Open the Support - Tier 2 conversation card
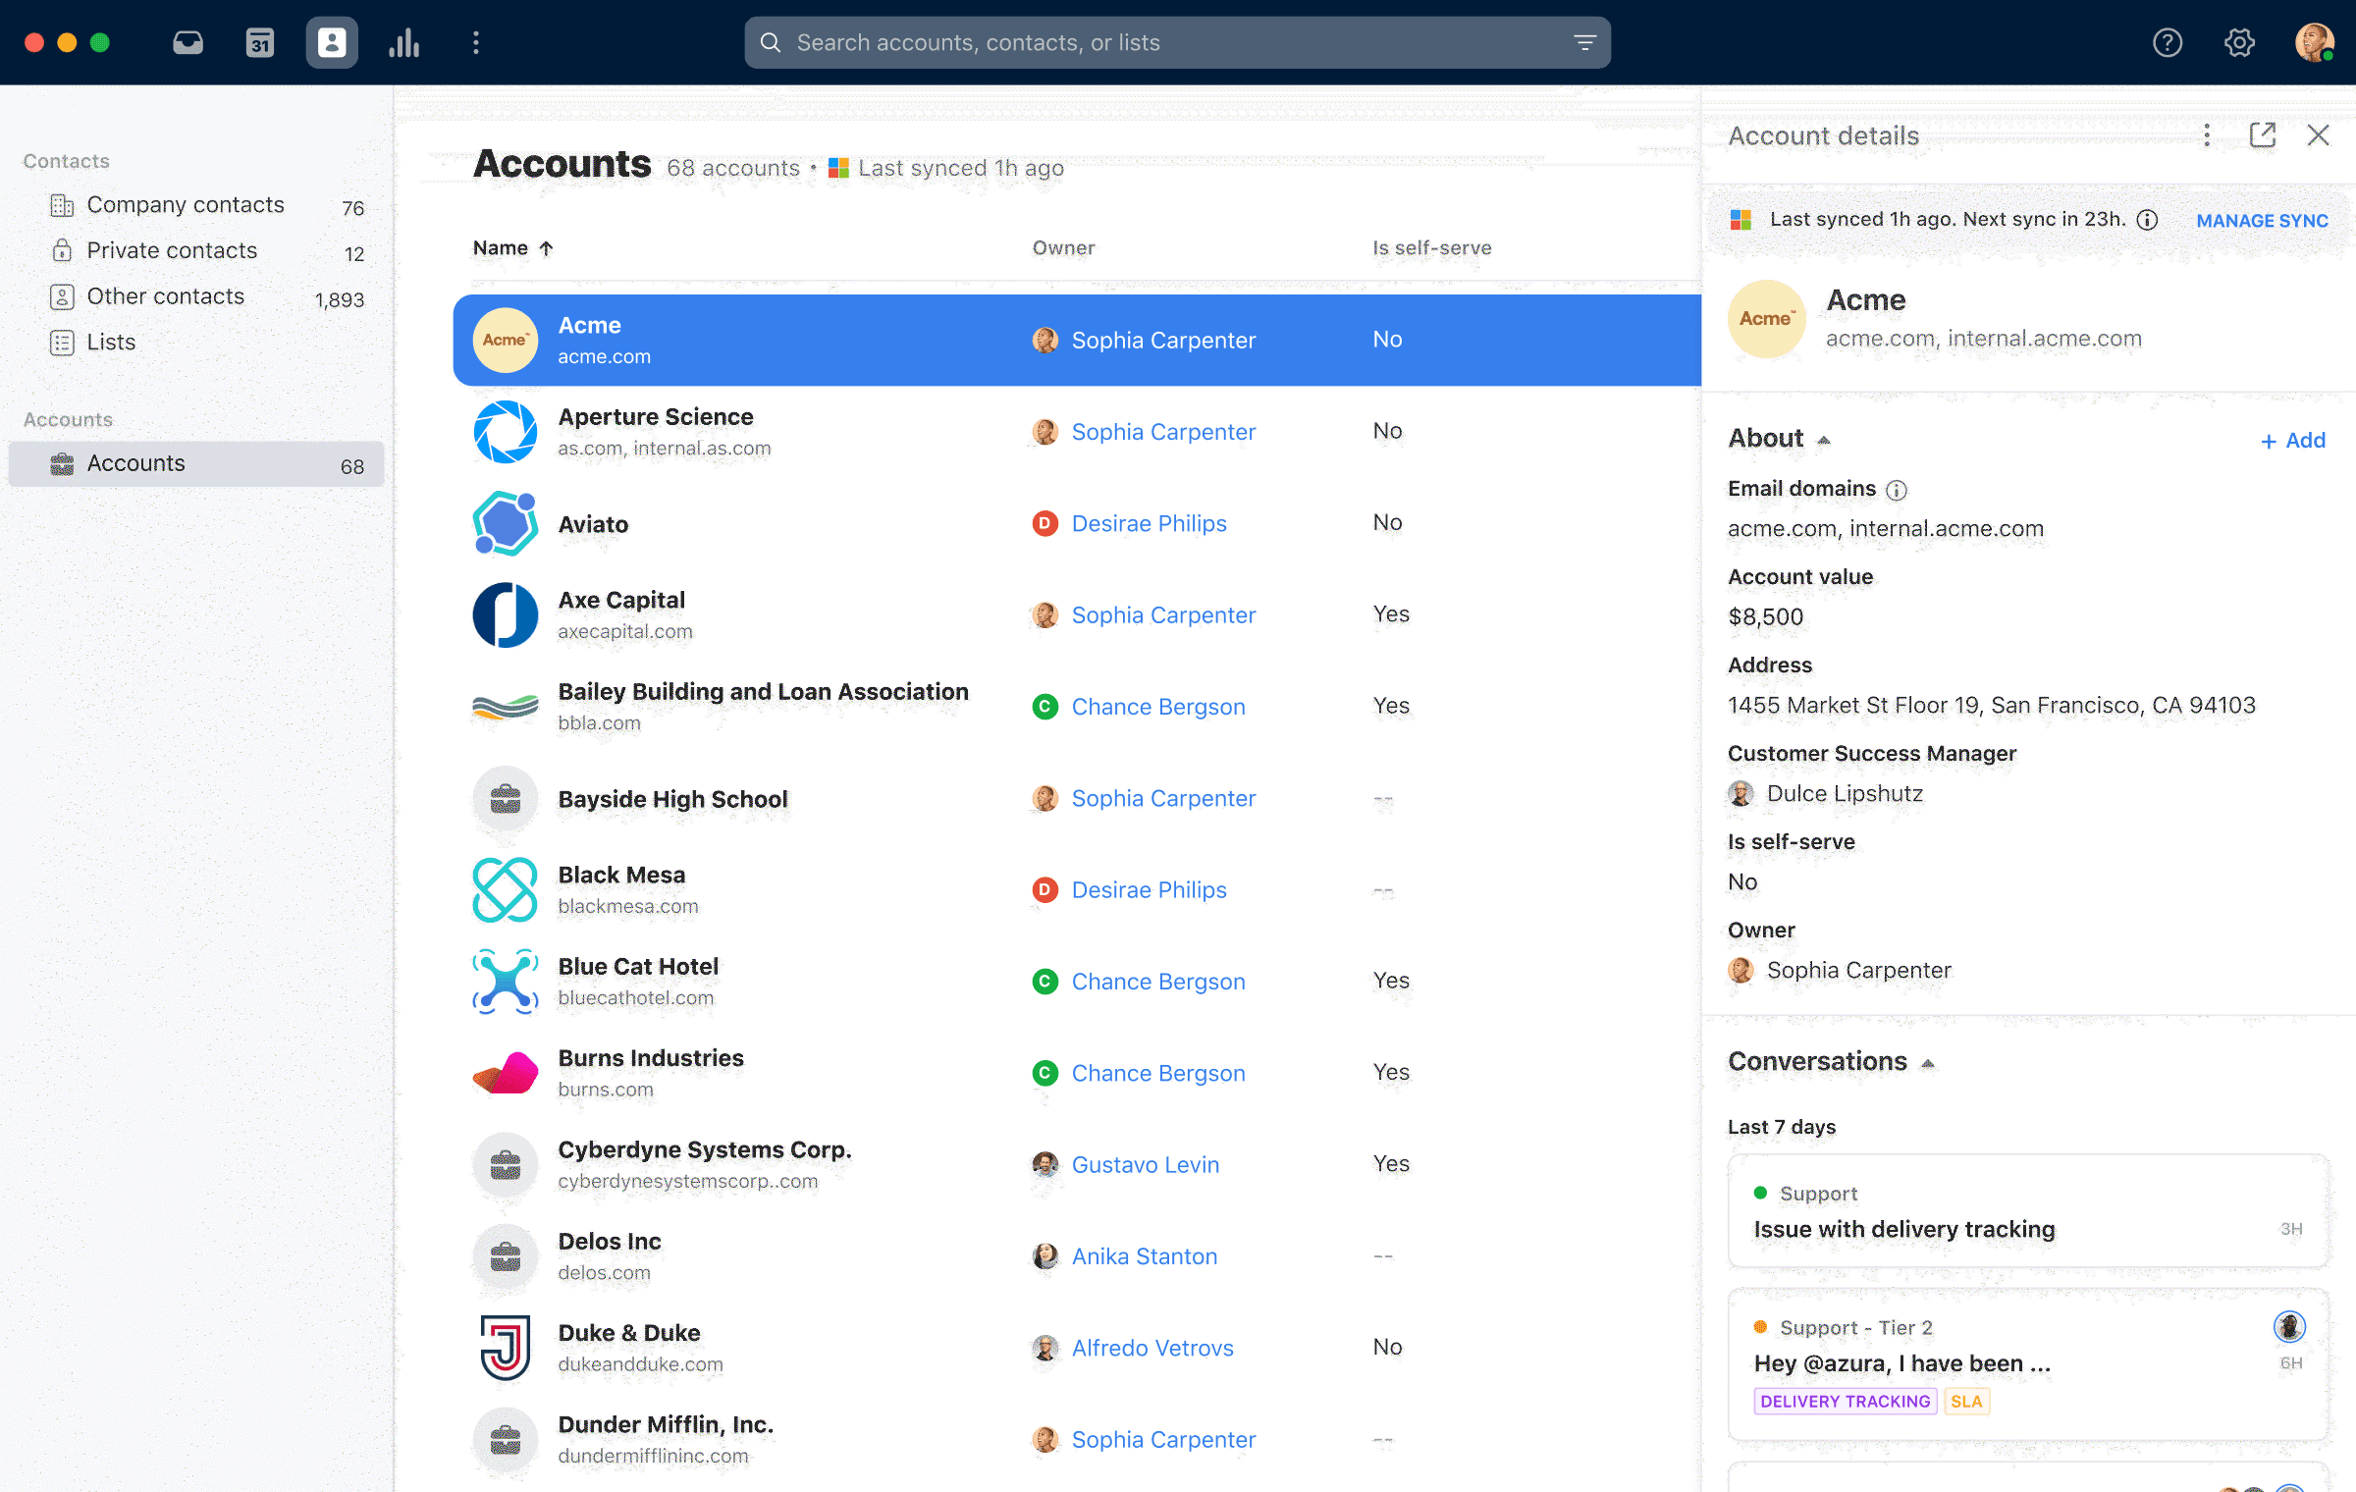The width and height of the screenshot is (2356, 1492). [2027, 1364]
